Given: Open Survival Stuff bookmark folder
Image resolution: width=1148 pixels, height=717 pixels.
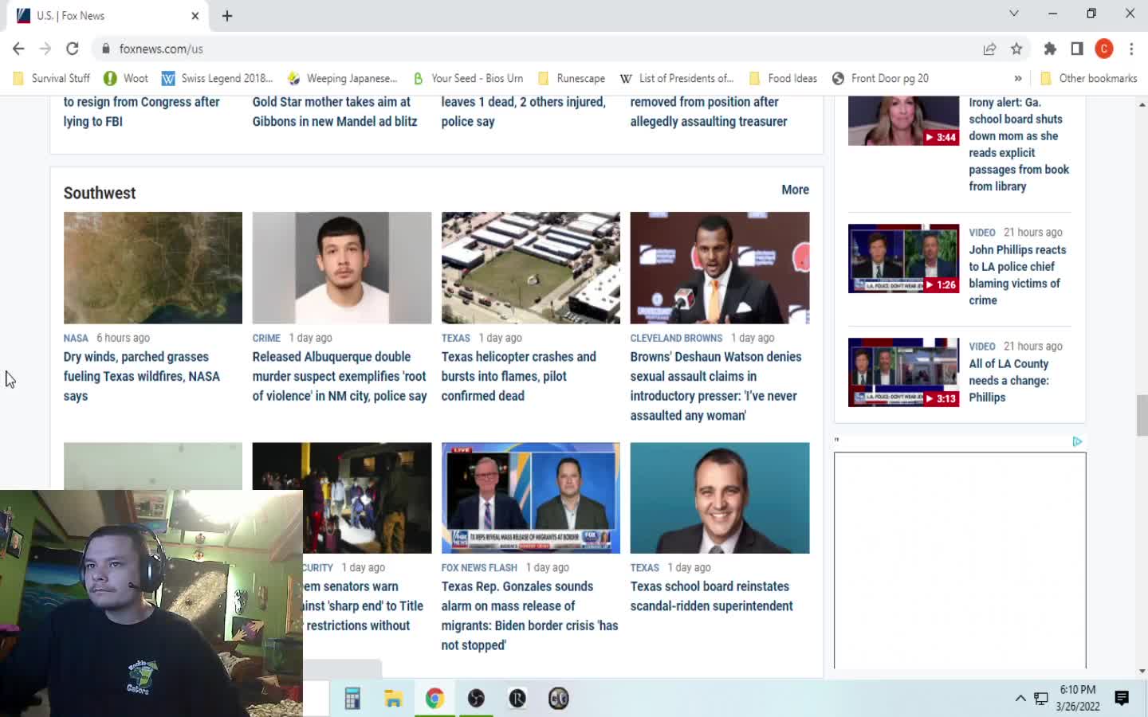Looking at the screenshot, I should click(52, 78).
